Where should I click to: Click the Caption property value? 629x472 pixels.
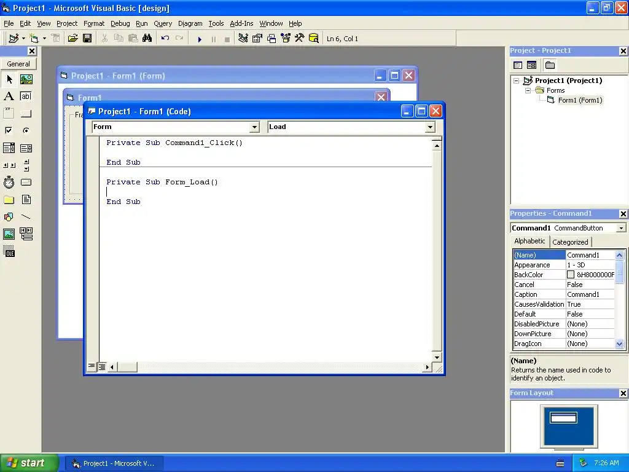[590, 294]
